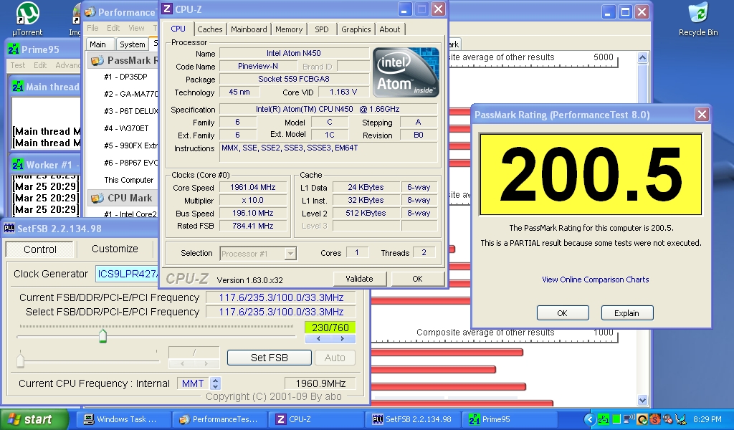The width and height of the screenshot is (734, 430).
Task: Click the Safely Remove Hardware tray icon
Action: [681, 419]
